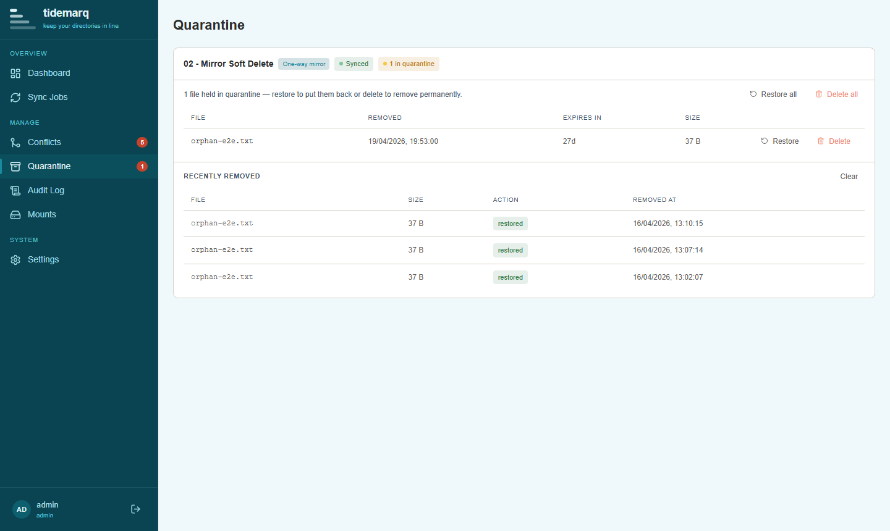Click the One-way mirror tag
890x531 pixels.
click(x=304, y=64)
